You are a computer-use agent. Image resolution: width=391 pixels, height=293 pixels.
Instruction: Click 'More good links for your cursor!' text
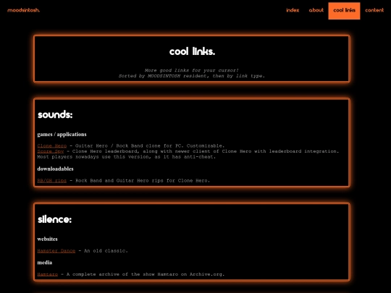pyautogui.click(x=192, y=70)
